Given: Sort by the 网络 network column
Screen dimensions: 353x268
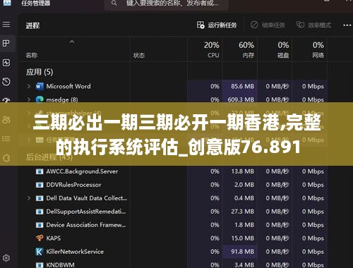Looking at the screenshot, I should click(x=318, y=55).
